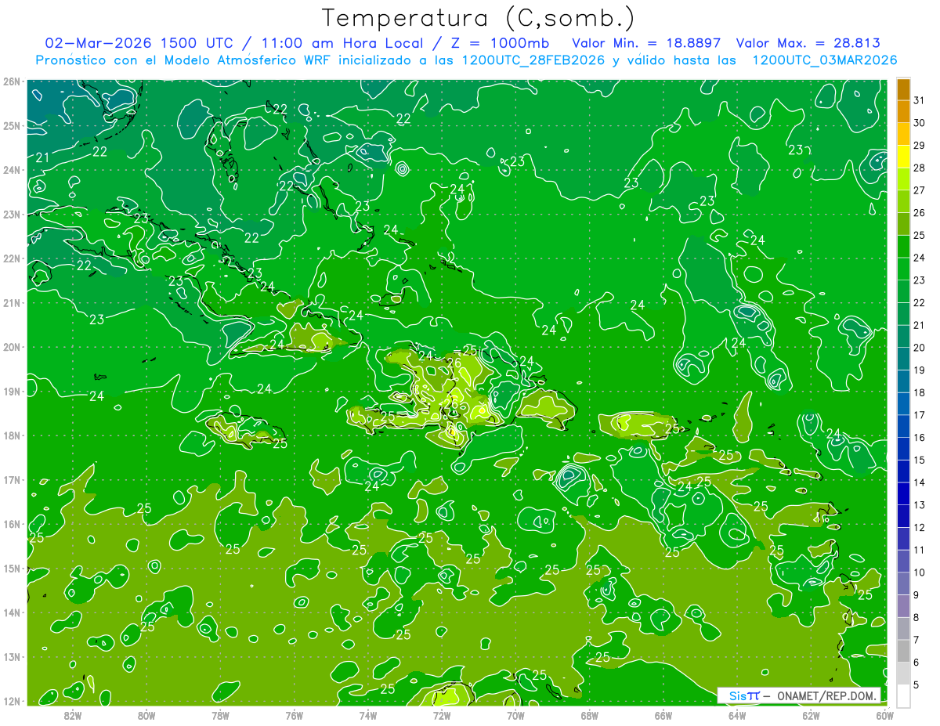The width and height of the screenshot is (940, 726).
Task: Click the 15N latitude axis label
Action: (x=12, y=568)
